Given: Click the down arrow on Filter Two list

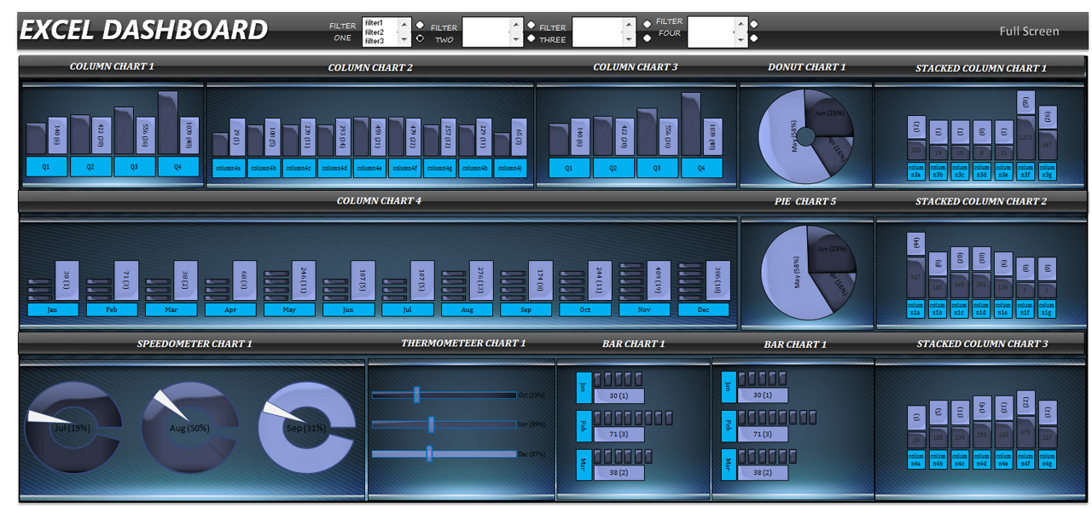Looking at the screenshot, I should (516, 39).
